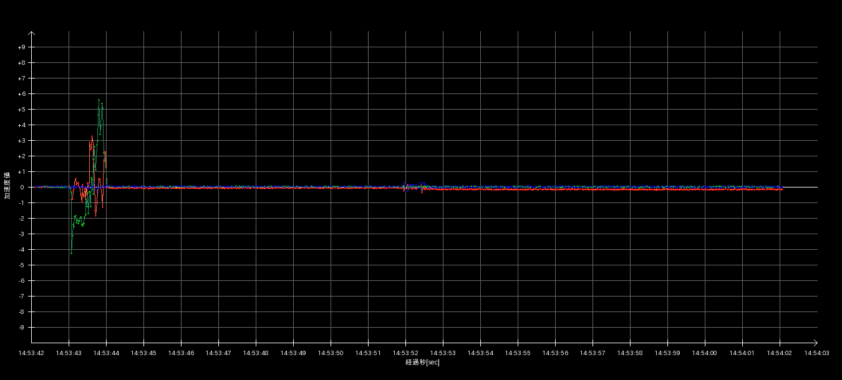Click the 14:53:44 time axis label
The width and height of the screenshot is (842, 380).
[x=106, y=353]
